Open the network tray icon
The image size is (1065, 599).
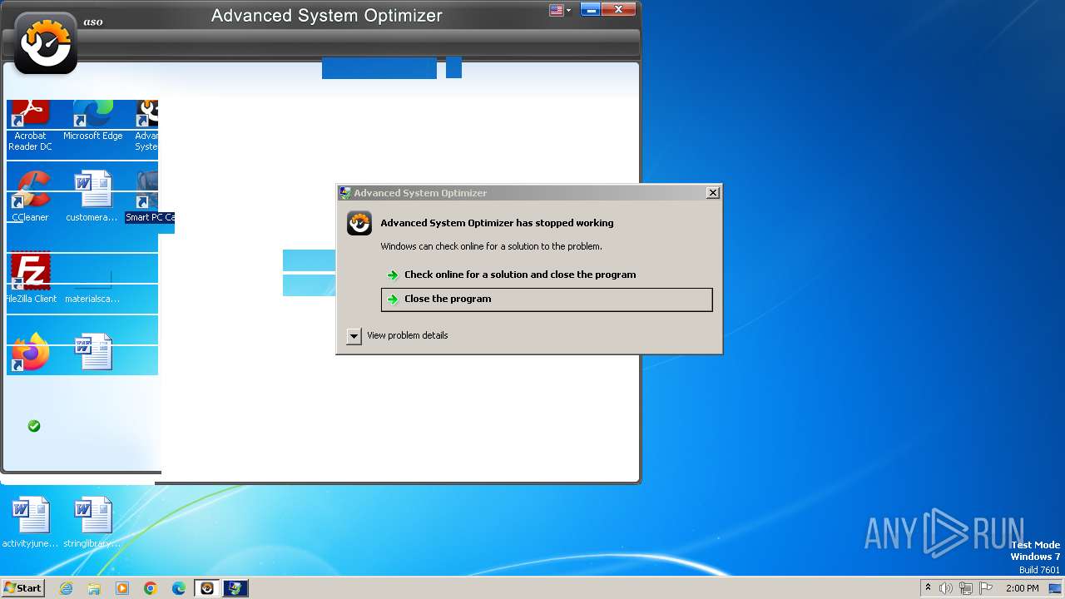point(966,588)
